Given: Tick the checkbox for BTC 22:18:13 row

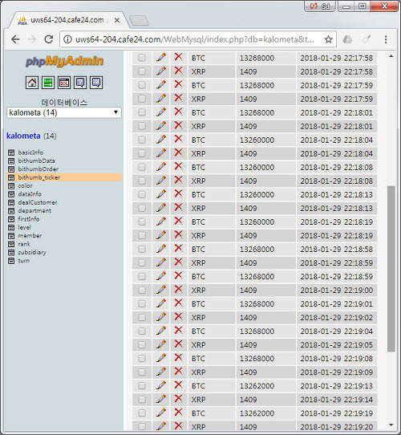Looking at the screenshot, I should coord(142,194).
